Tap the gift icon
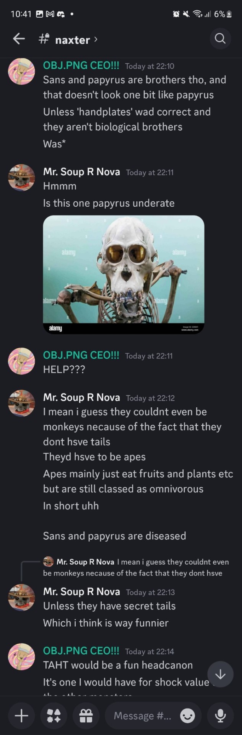Screen dimensions: 242x735 [x=86, y=715]
